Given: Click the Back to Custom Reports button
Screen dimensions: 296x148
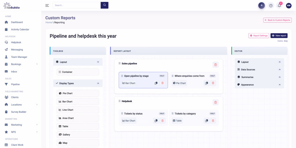Looking at the screenshot, I should 277,20.
